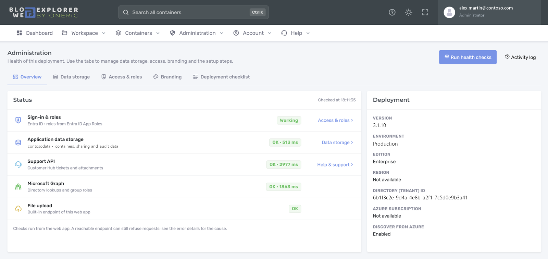Screen dimensions: 548x259
Task: Click the Microsoft Graph people icon
Action: (18, 187)
